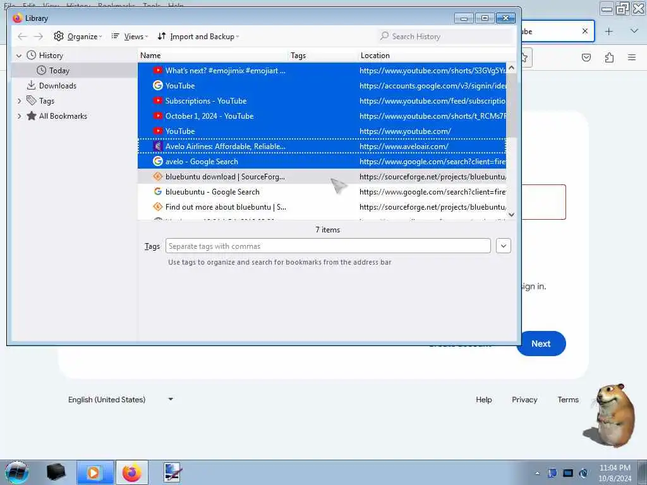Sort by the Location column header
The height and width of the screenshot is (485, 647).
tap(437, 56)
